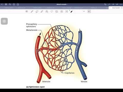Click the 'Precapillary sphincters' label
The width and height of the screenshot is (123, 92).
pyautogui.click(x=32, y=25)
